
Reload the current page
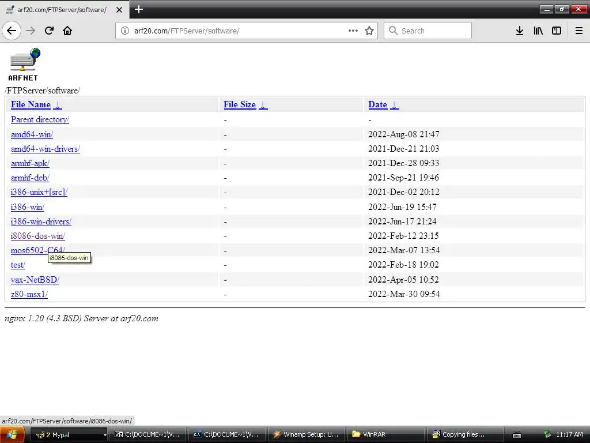49,31
